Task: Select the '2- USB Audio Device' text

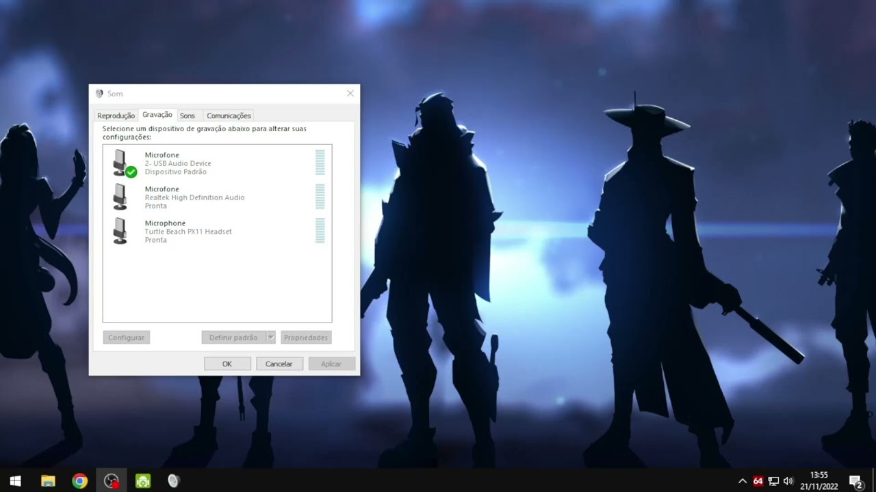Action: 178,163
